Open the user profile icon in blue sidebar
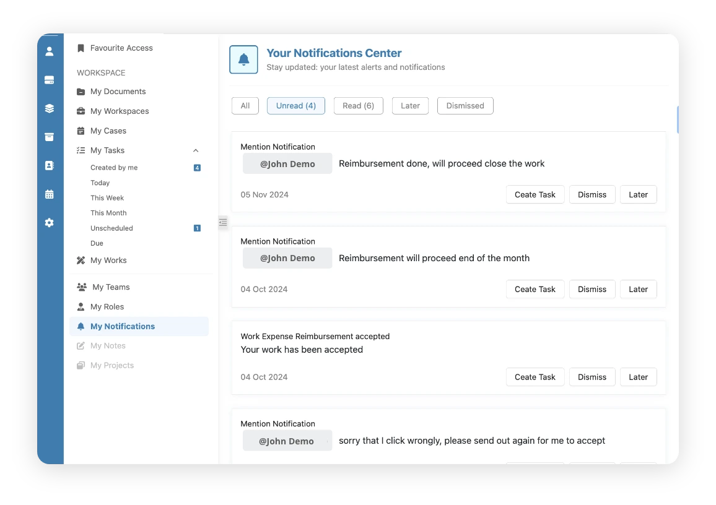This screenshot has width=716, height=505. point(50,51)
